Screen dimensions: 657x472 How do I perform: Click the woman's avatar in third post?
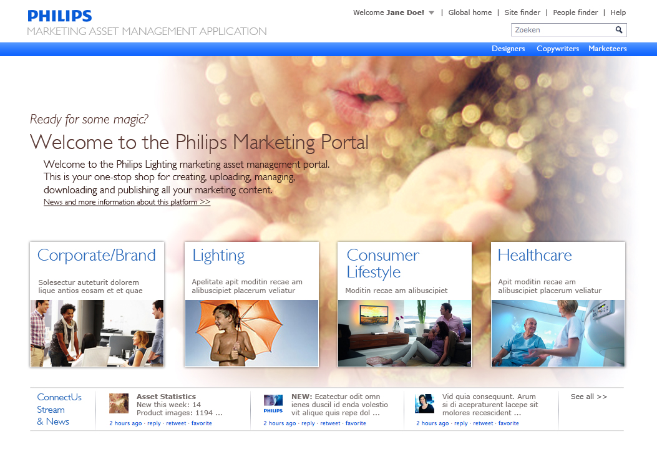pyautogui.click(x=424, y=403)
